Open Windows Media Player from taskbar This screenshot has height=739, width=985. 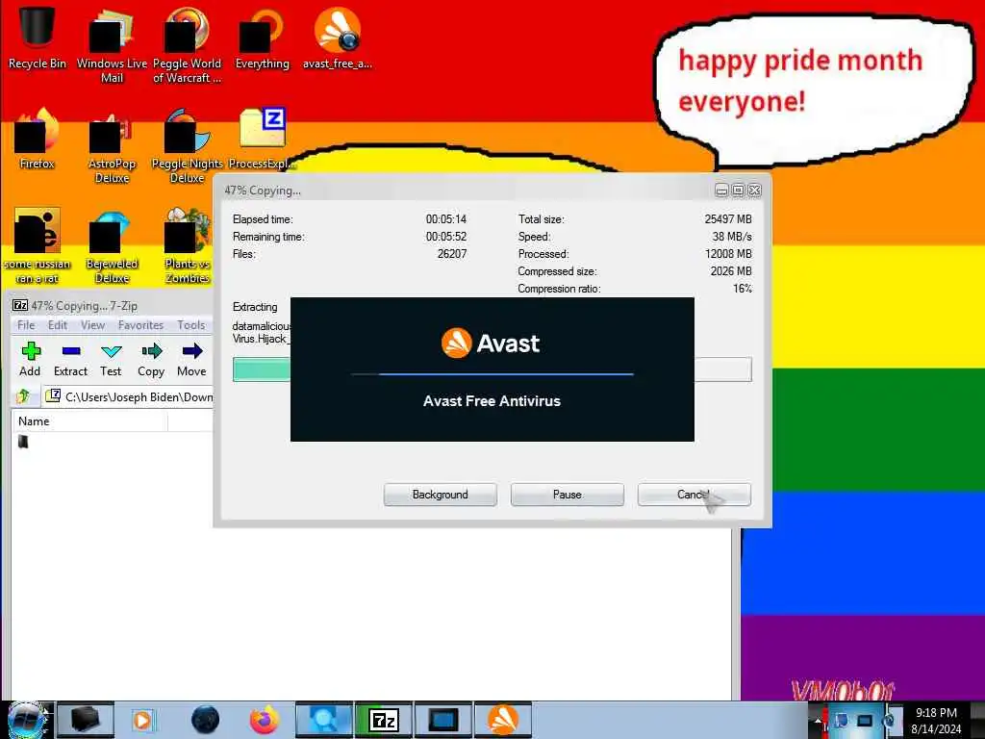[x=142, y=720]
